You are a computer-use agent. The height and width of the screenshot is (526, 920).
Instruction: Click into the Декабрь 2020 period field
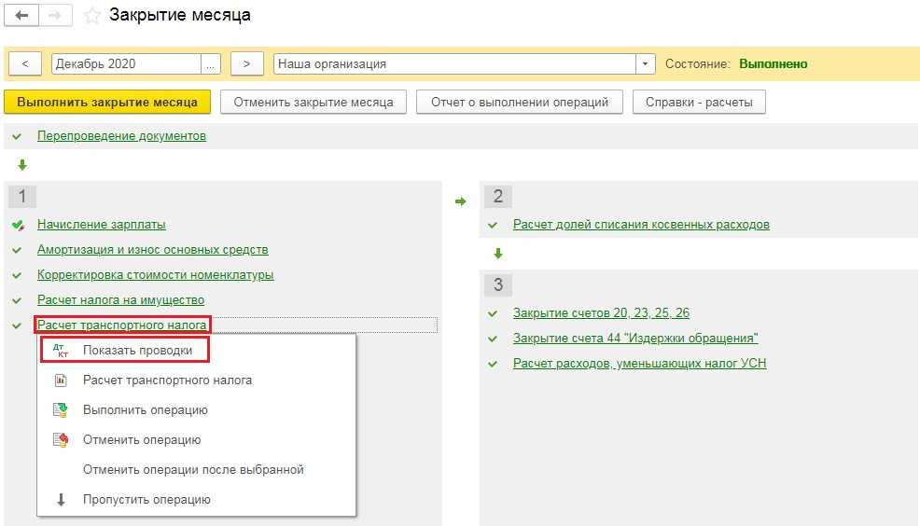tap(126, 64)
